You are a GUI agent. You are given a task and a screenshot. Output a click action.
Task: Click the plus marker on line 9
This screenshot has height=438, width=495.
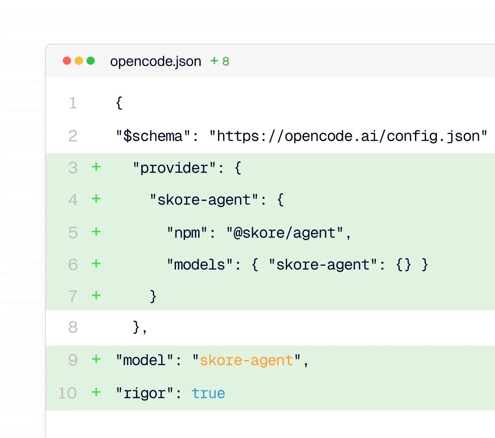[96, 359]
